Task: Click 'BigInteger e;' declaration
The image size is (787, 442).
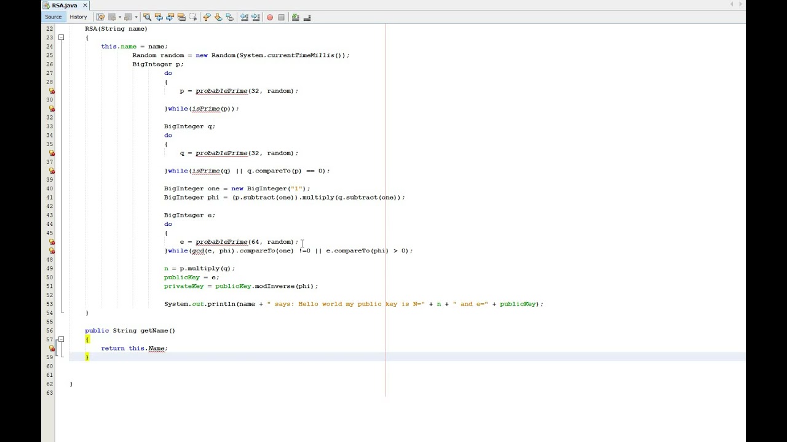Action: 189,215
